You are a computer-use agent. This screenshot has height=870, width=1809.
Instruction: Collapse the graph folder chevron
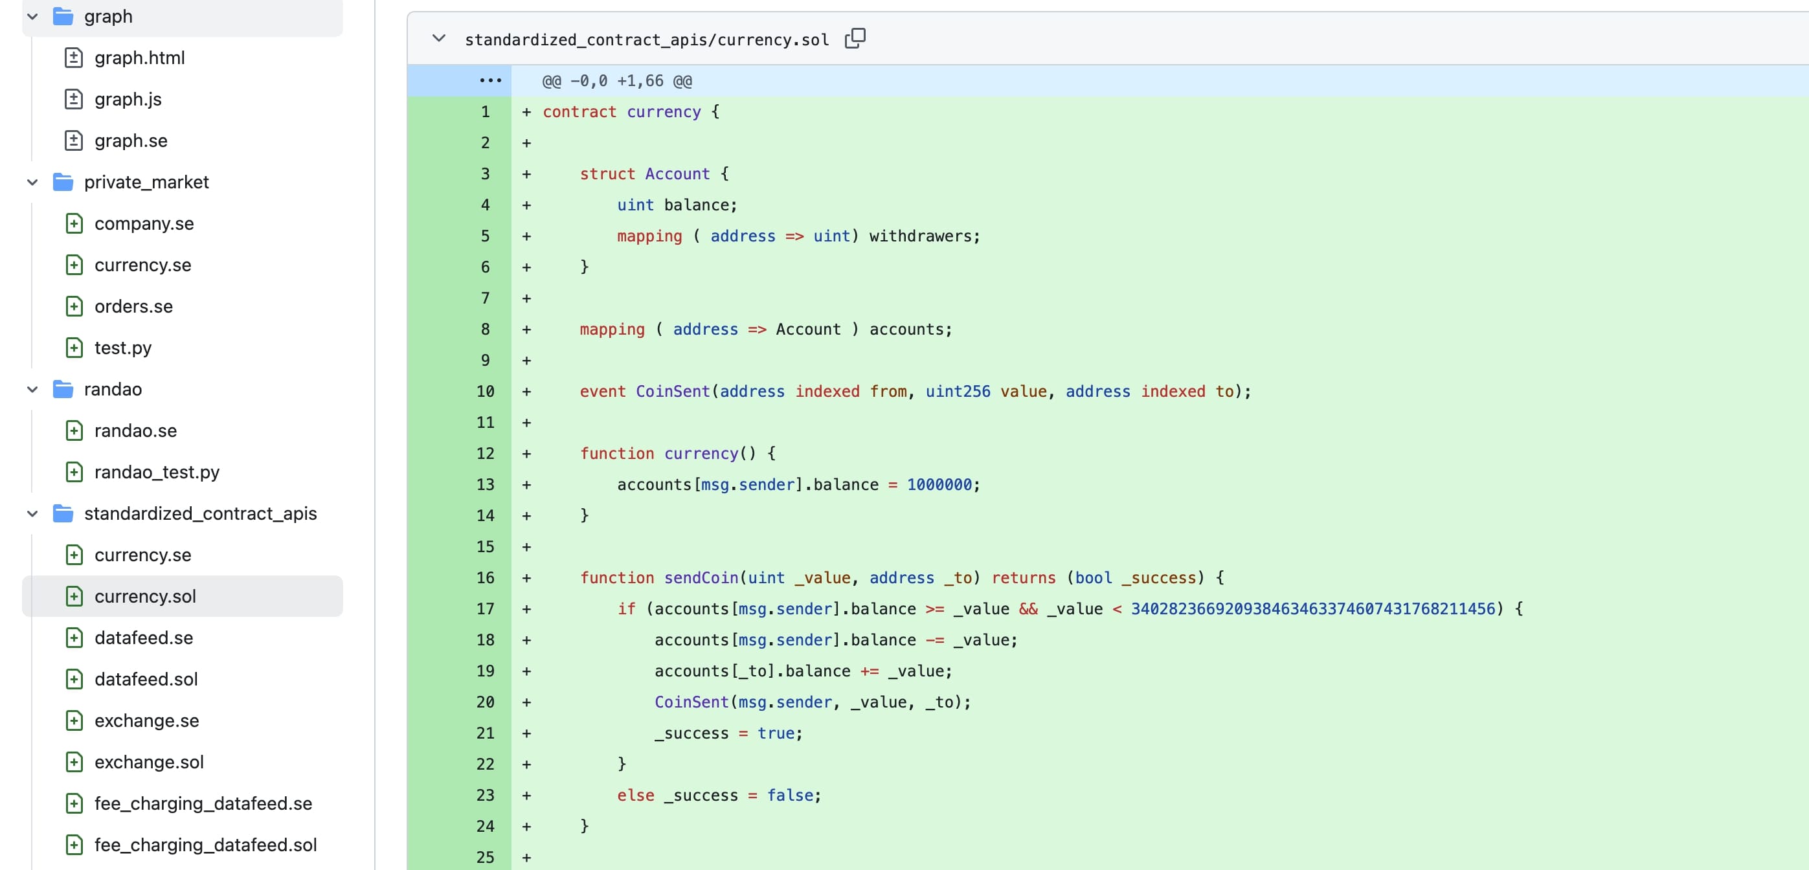32,16
